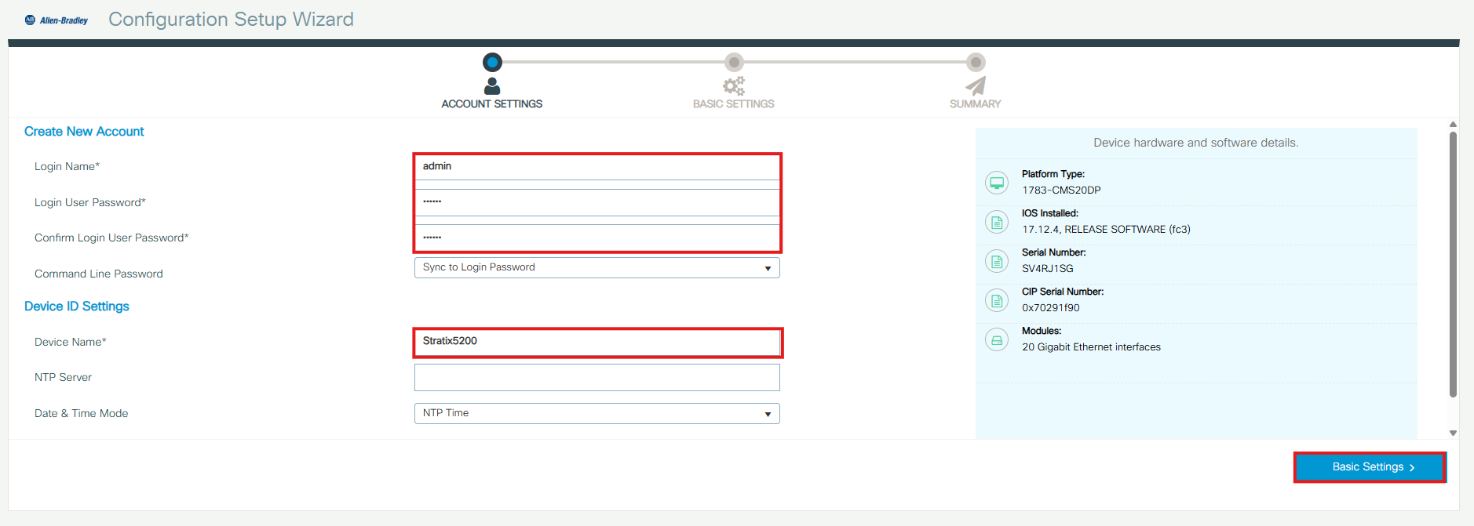The width and height of the screenshot is (1474, 526).
Task: Click the Summary paper plane icon
Action: pos(976,86)
